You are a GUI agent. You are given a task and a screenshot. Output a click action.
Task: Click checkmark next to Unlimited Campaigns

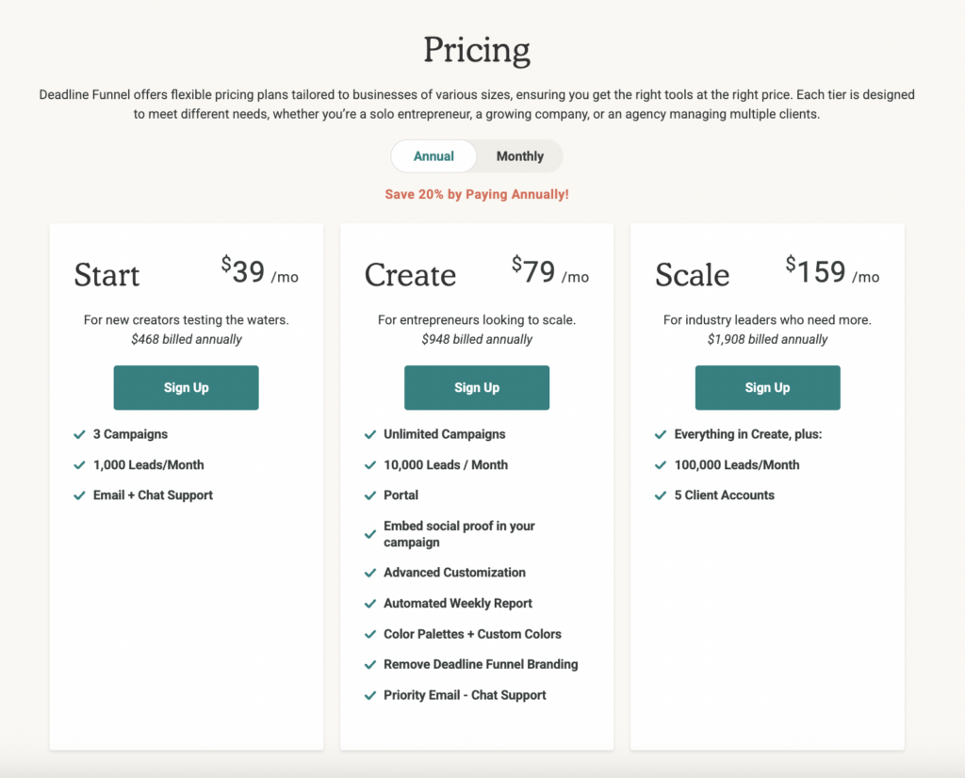coord(370,434)
